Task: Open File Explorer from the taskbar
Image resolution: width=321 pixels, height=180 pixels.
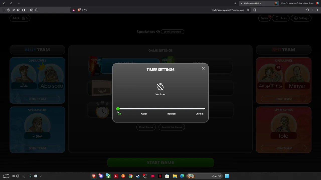Action: [175, 176]
